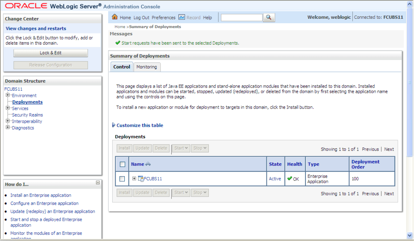The width and height of the screenshot is (414, 241).
Task: Expand the Environment tree node
Action: 7,95
